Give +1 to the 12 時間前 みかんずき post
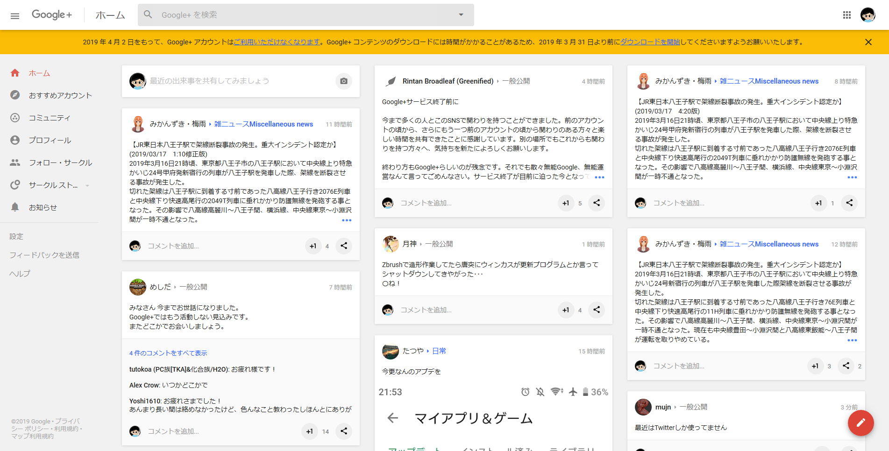The width and height of the screenshot is (889, 451). pos(815,366)
